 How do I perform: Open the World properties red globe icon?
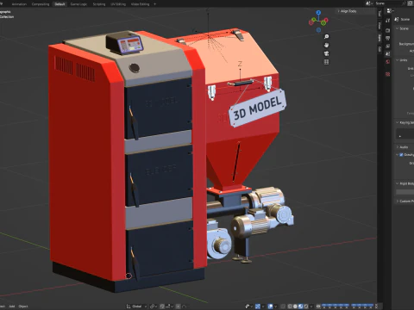[388, 61]
